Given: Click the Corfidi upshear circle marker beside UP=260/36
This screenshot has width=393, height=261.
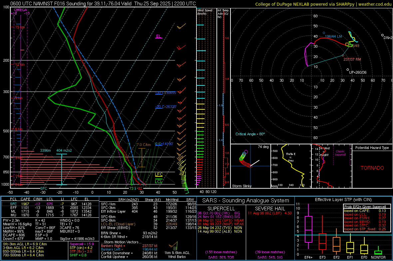Looking at the screenshot, I should [348, 70].
